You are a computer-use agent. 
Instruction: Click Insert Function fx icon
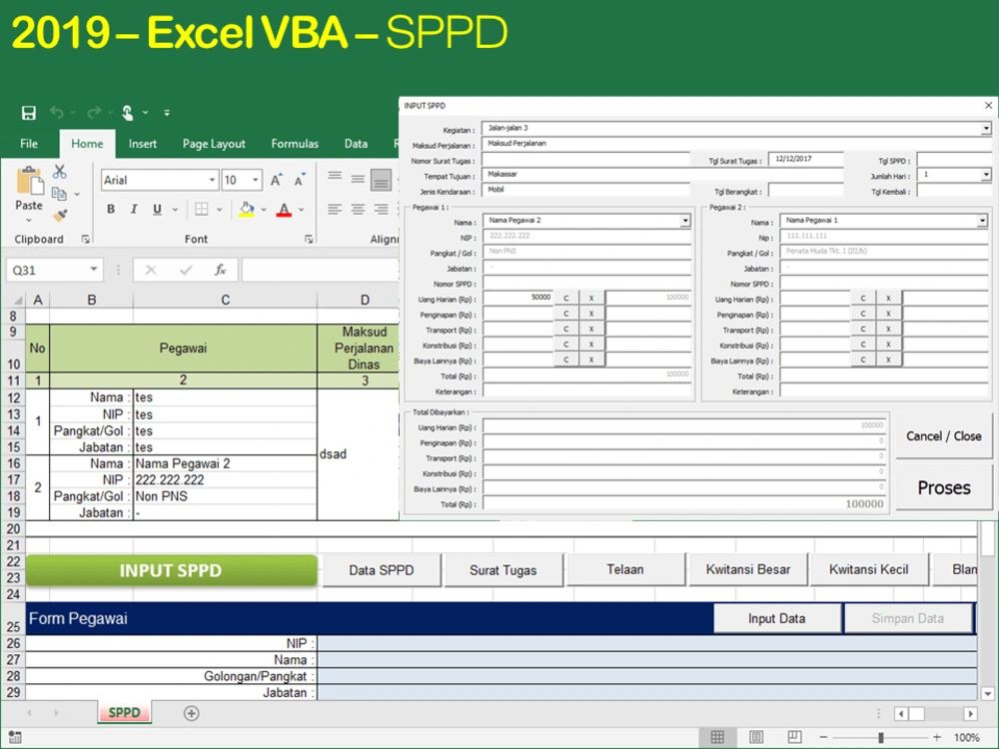tap(221, 270)
